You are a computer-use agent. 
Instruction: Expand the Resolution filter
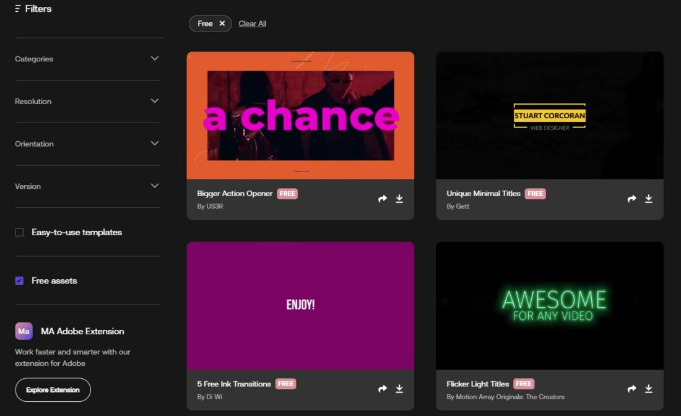click(x=154, y=101)
